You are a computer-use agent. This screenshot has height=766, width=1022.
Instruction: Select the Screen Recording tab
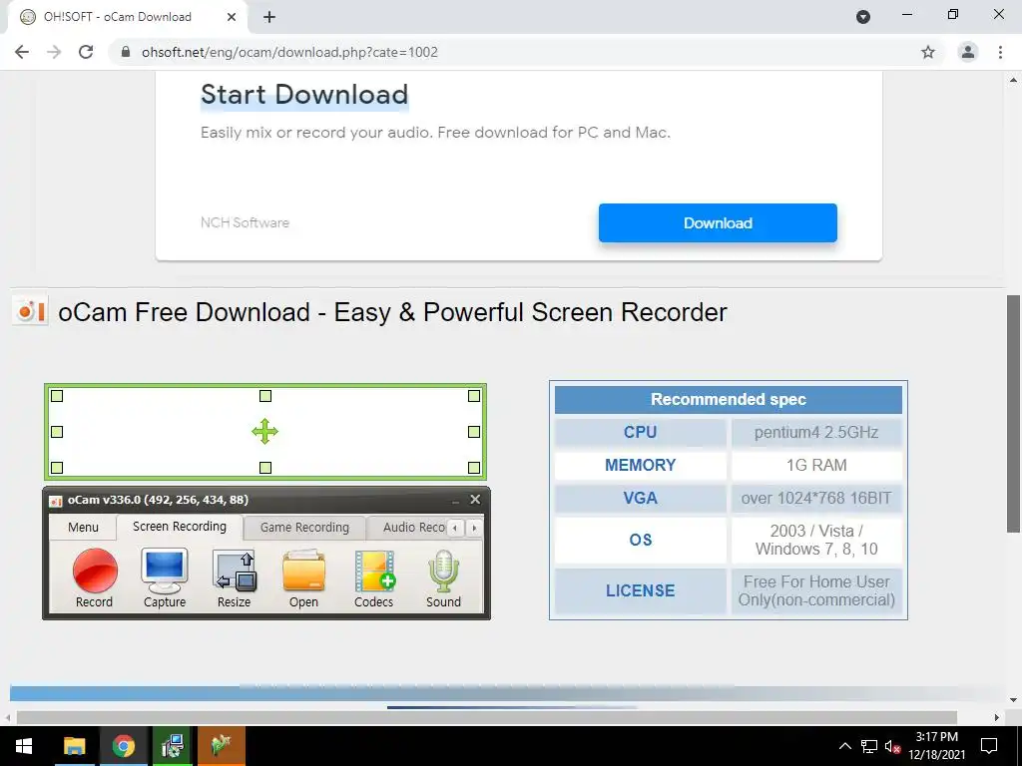(180, 527)
